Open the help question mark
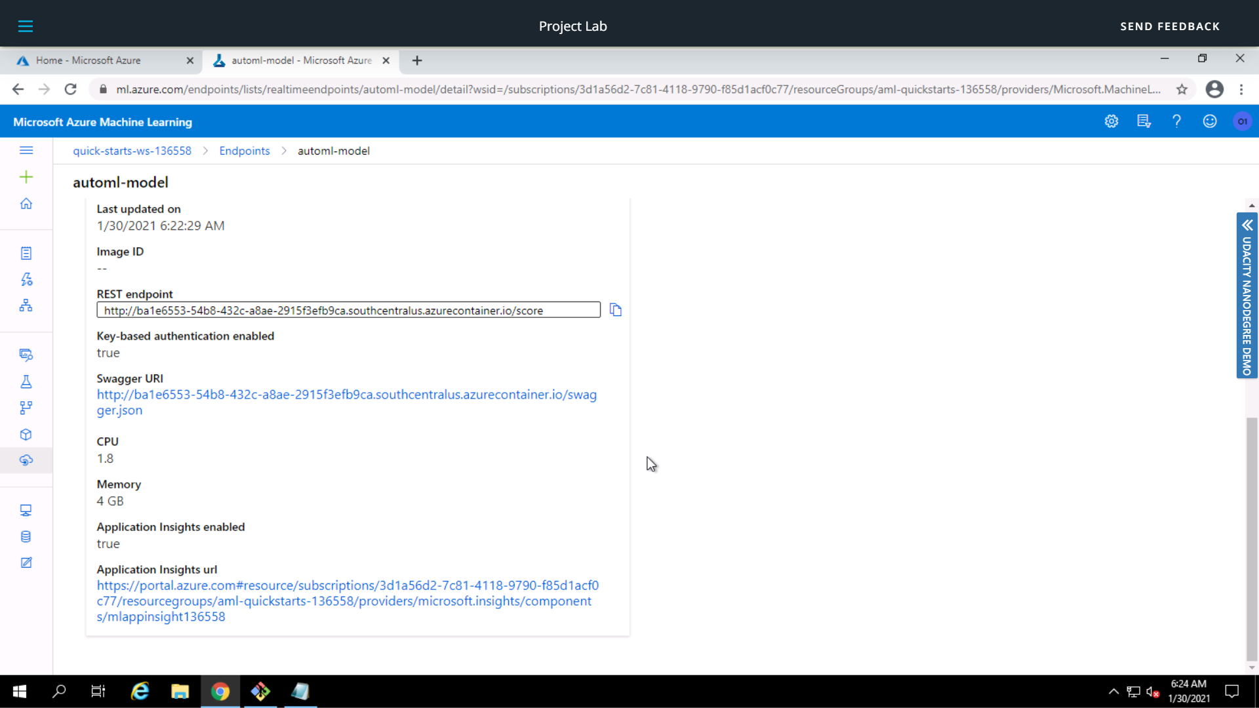The image size is (1259, 708). (1176, 121)
